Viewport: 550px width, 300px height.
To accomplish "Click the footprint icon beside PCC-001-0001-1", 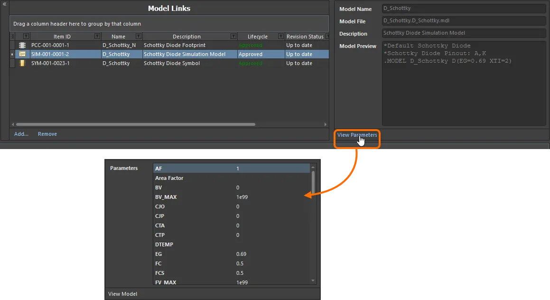I will pyautogui.click(x=22, y=45).
